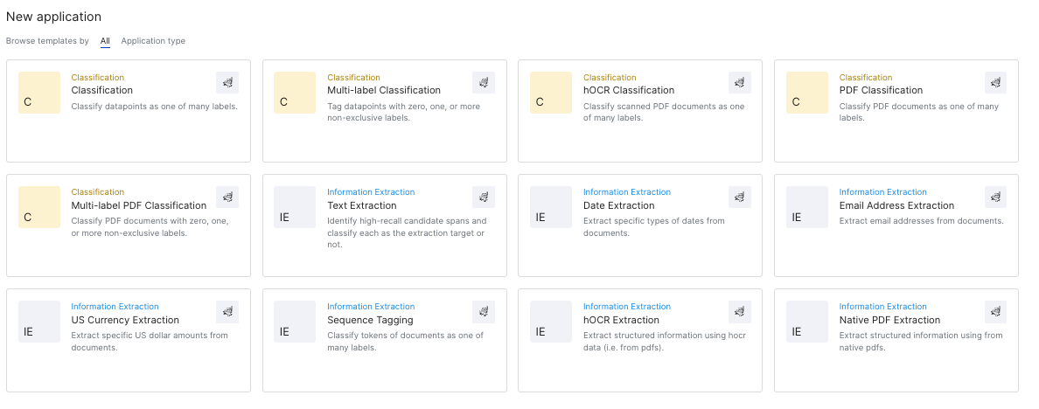Click the corner icon on Native PDF Extraction card
Image resolution: width=1039 pixels, height=409 pixels.
click(995, 312)
